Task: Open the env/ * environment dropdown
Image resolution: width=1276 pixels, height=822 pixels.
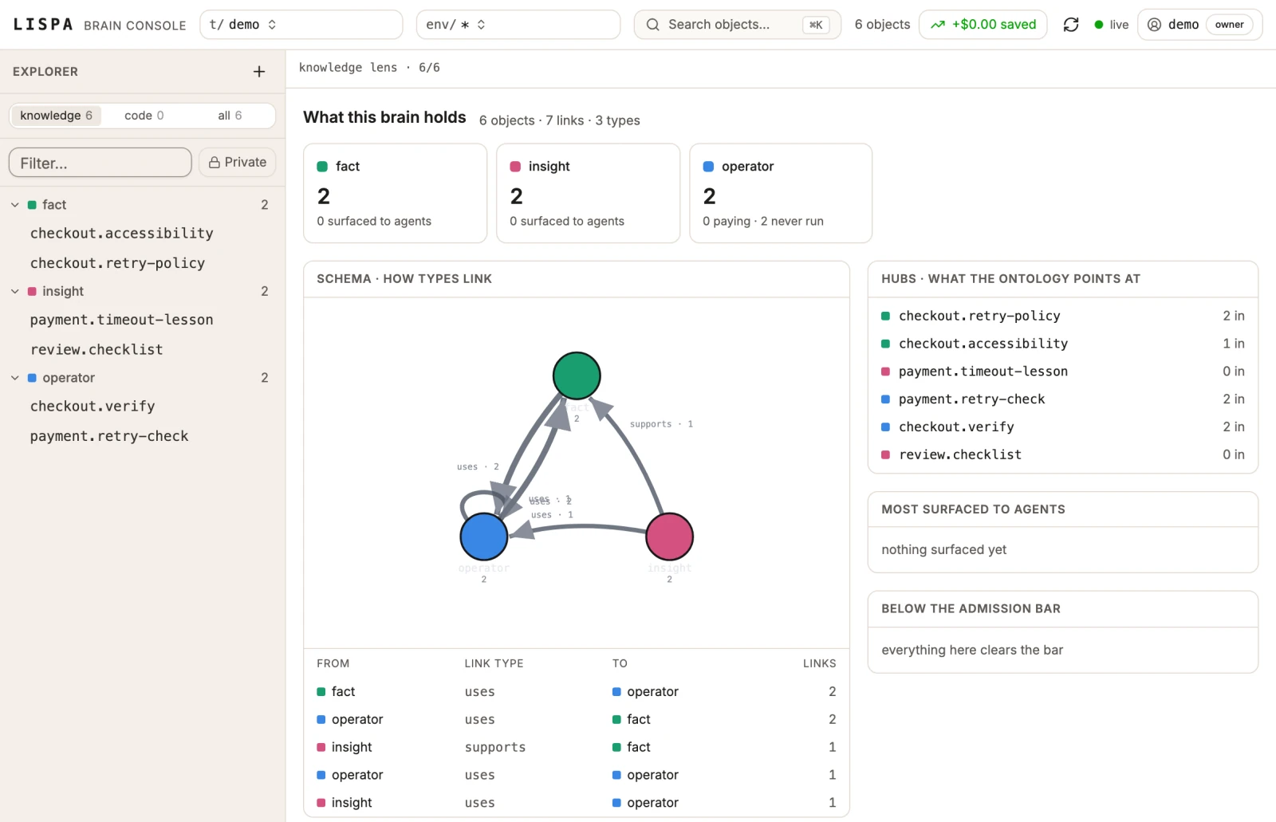Action: click(x=518, y=25)
